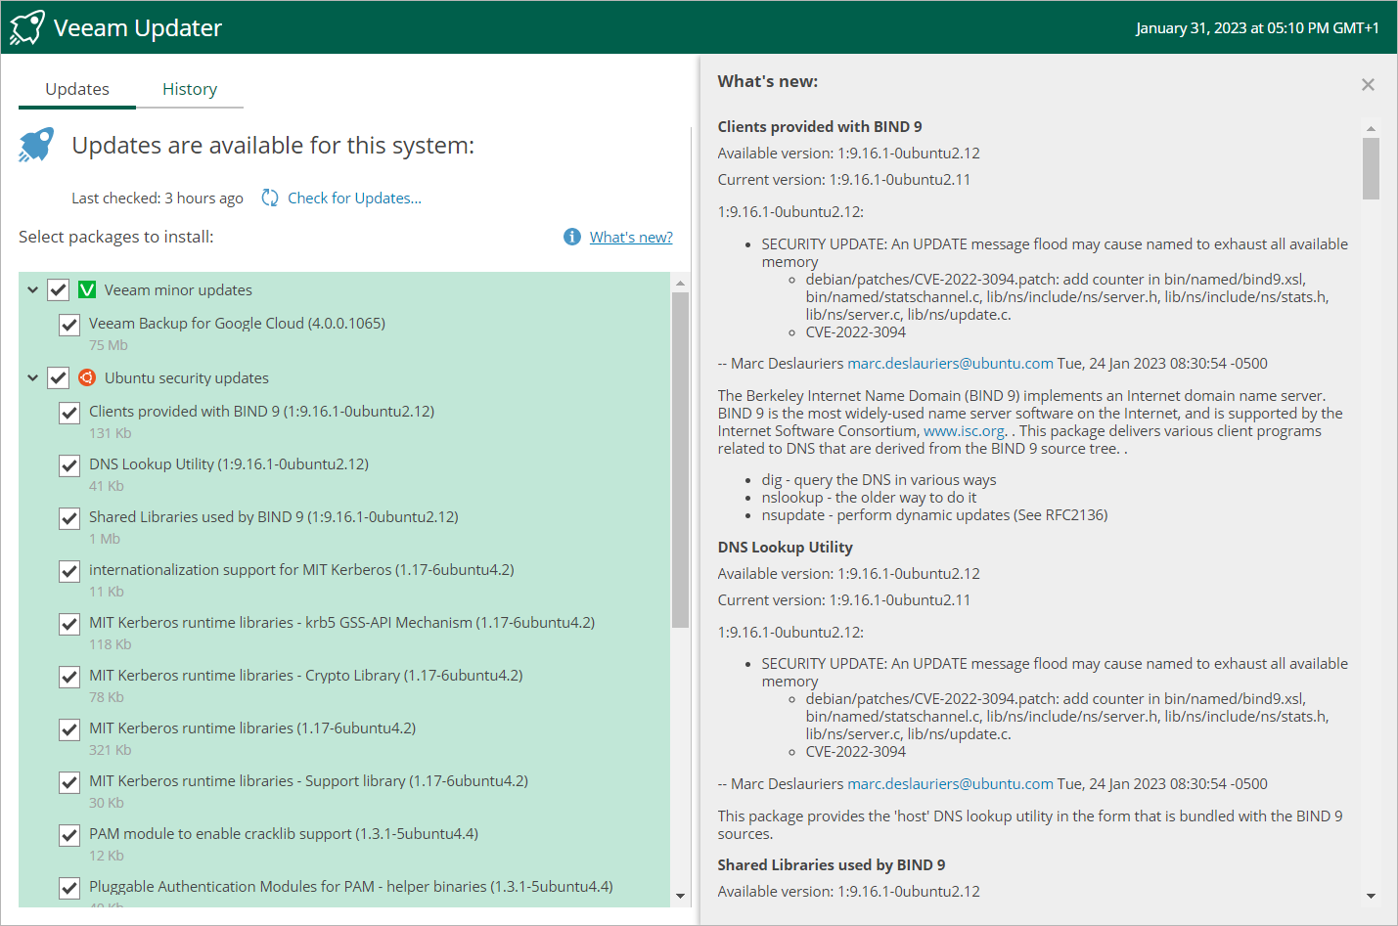
Task: Click the What's new panel scroll down arrow
Action: [1371, 896]
